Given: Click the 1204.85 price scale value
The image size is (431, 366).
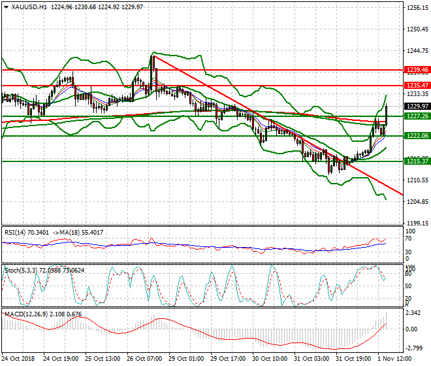Looking at the screenshot, I should (x=417, y=202).
